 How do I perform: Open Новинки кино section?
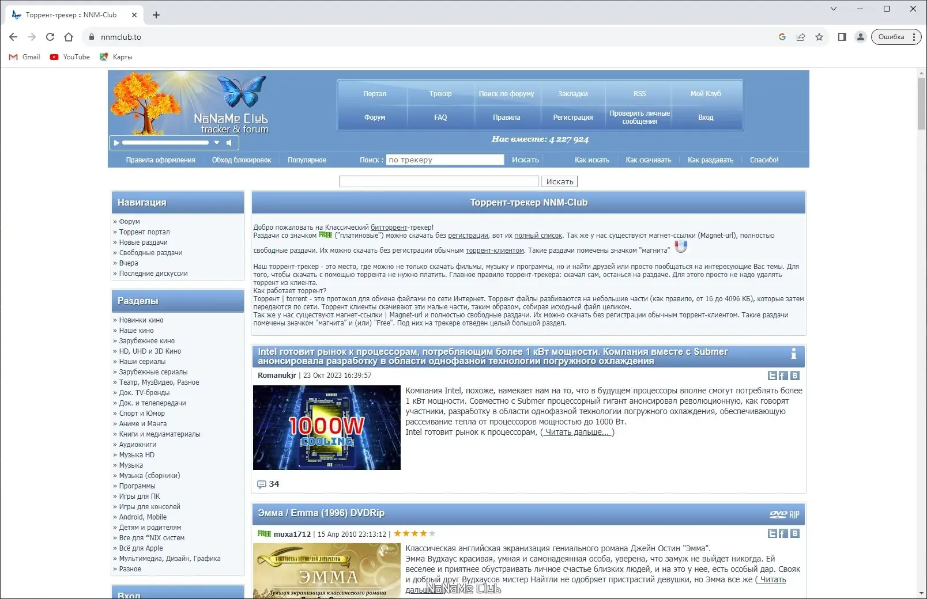(141, 320)
